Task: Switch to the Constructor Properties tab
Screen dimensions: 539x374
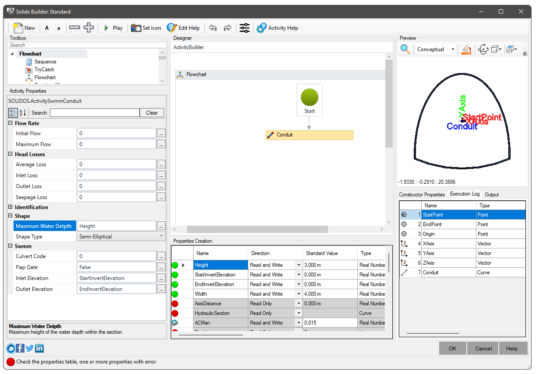Action: (422, 195)
